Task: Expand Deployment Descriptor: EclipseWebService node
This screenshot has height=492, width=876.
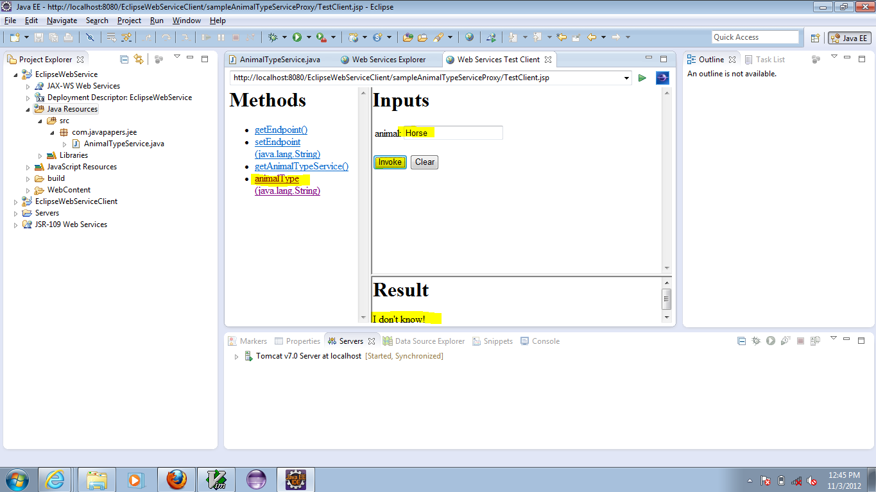Action: (x=28, y=98)
